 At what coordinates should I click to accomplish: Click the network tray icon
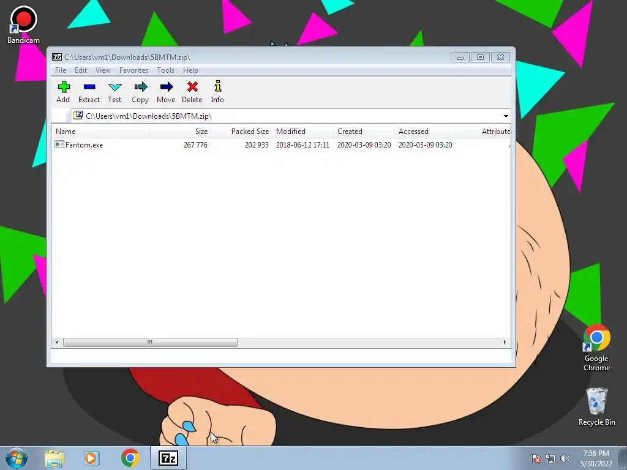pos(550,458)
